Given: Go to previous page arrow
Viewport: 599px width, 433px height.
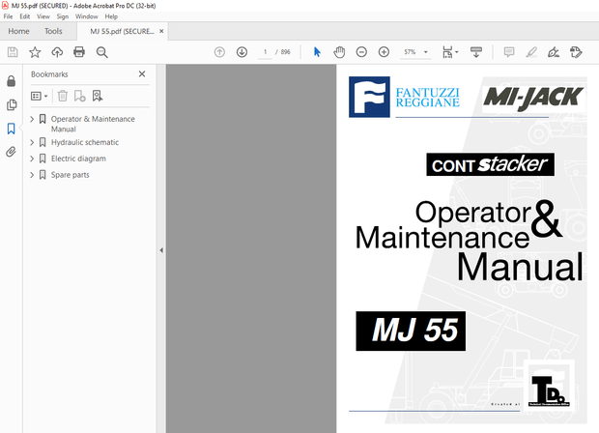Looking at the screenshot, I should click(219, 52).
